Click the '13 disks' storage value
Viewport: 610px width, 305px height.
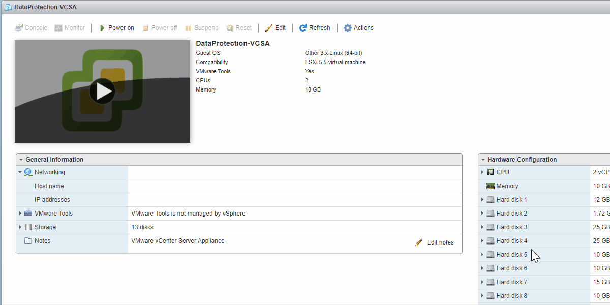[142, 227]
